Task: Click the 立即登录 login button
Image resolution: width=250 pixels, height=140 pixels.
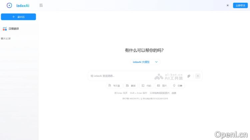Action: tap(240, 5)
